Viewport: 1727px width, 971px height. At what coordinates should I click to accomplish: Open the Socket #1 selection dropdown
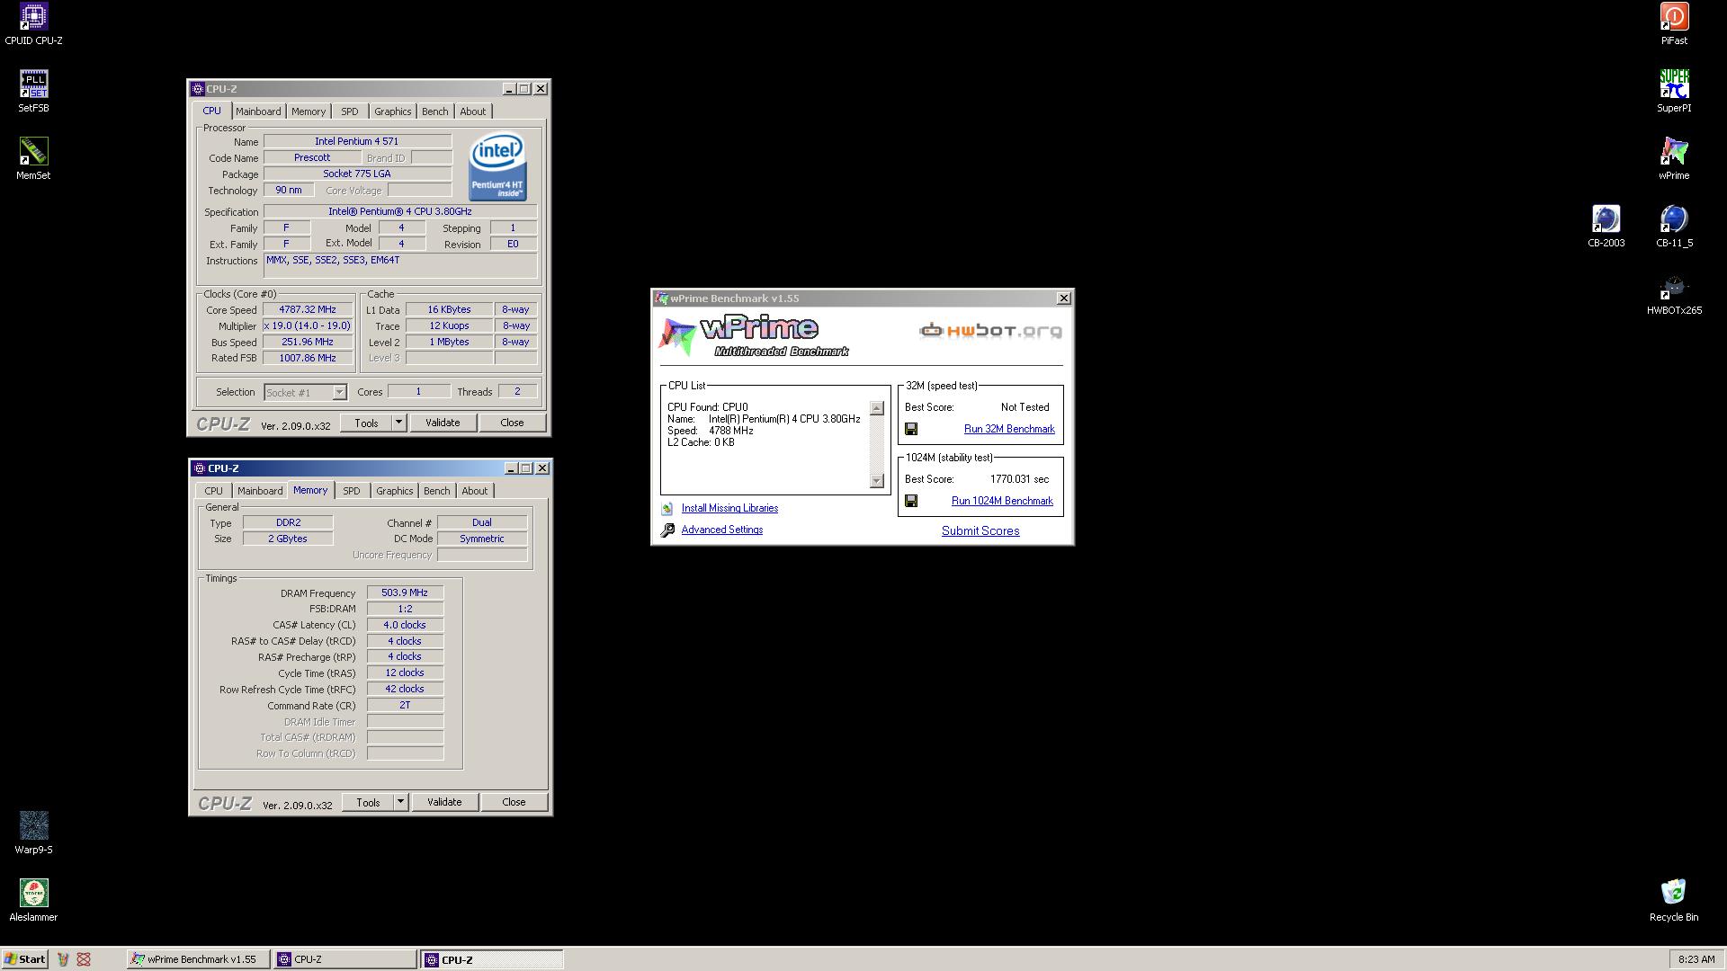pos(339,393)
